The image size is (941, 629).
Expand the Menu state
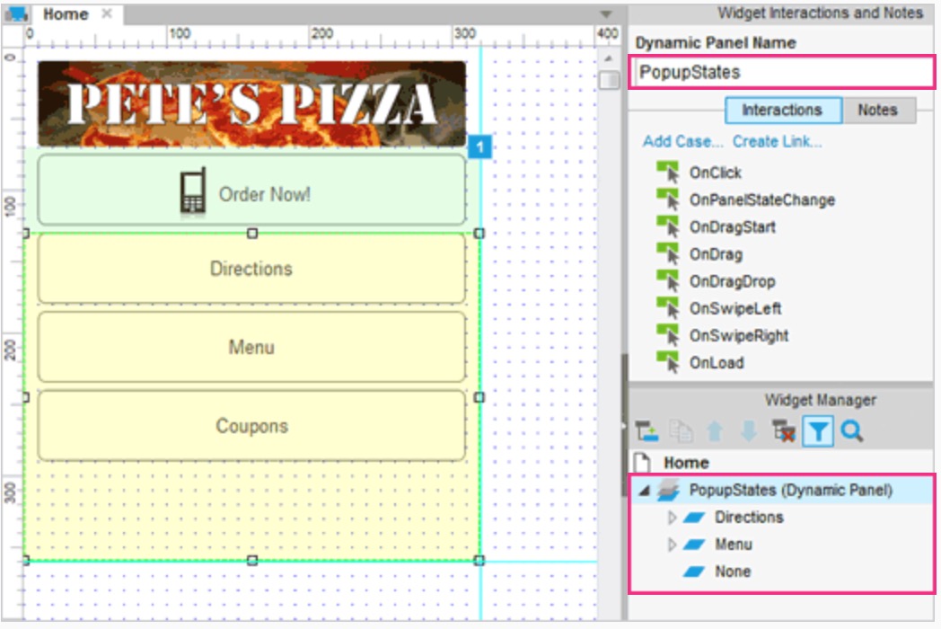click(673, 545)
